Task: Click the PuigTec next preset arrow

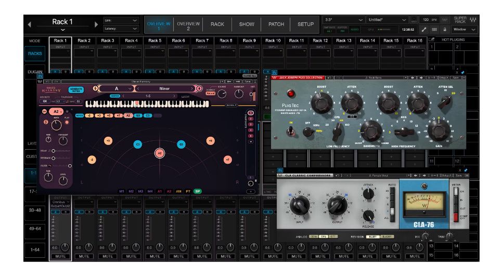Action: (421, 77)
